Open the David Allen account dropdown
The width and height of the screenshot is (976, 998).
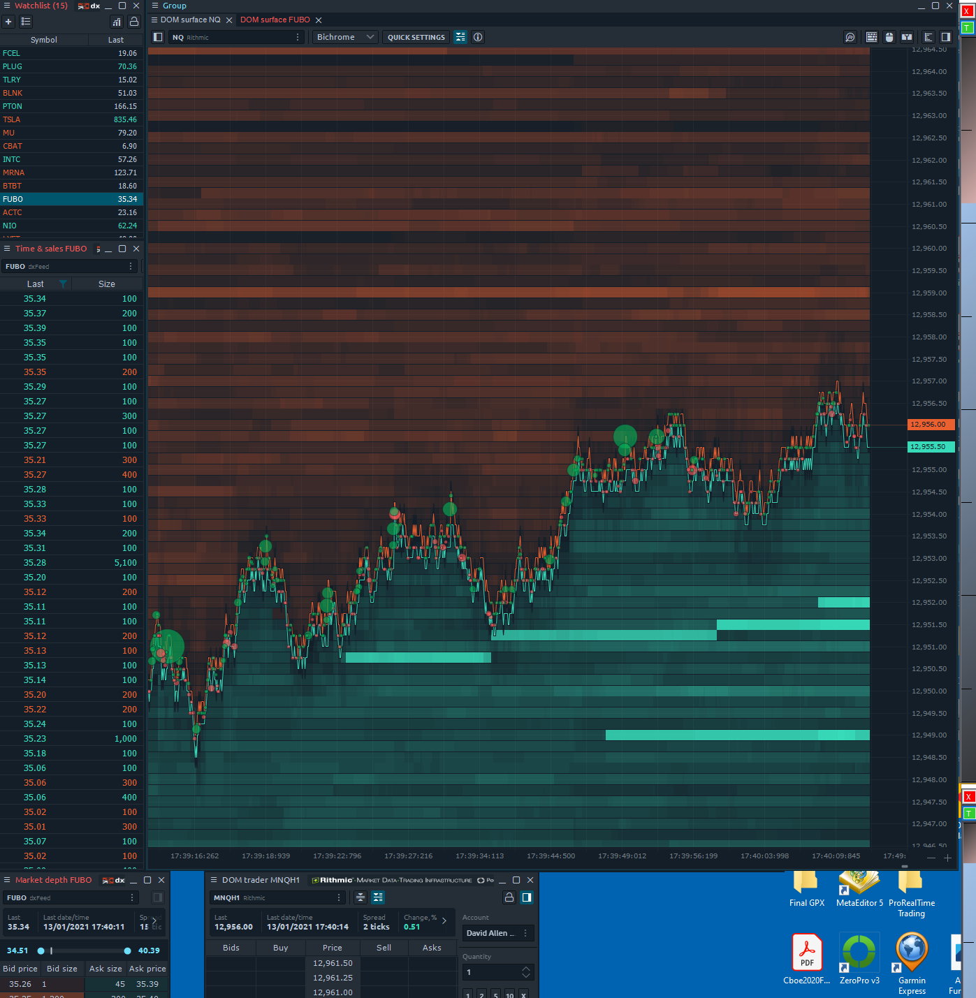pos(498,933)
